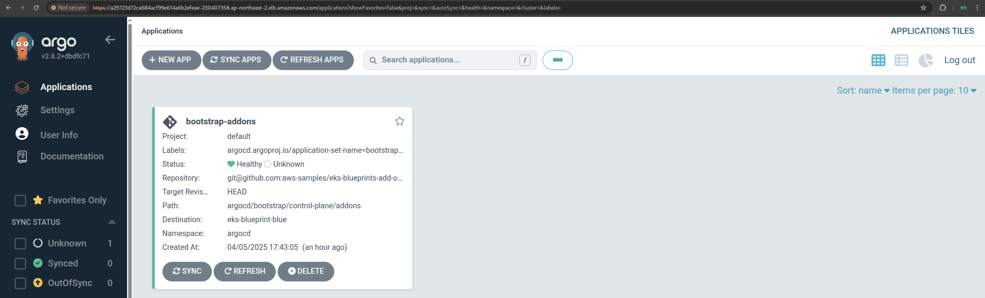Click the Unknown filter circle icon in sidebar
985x298 pixels.
38,243
